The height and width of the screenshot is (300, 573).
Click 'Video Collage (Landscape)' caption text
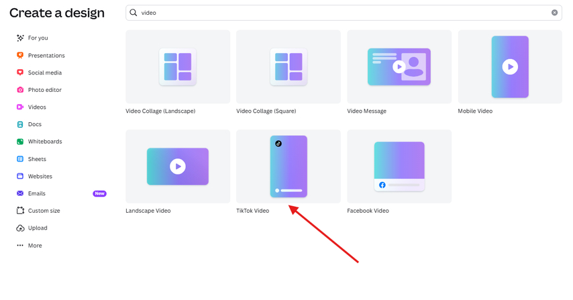(160, 111)
